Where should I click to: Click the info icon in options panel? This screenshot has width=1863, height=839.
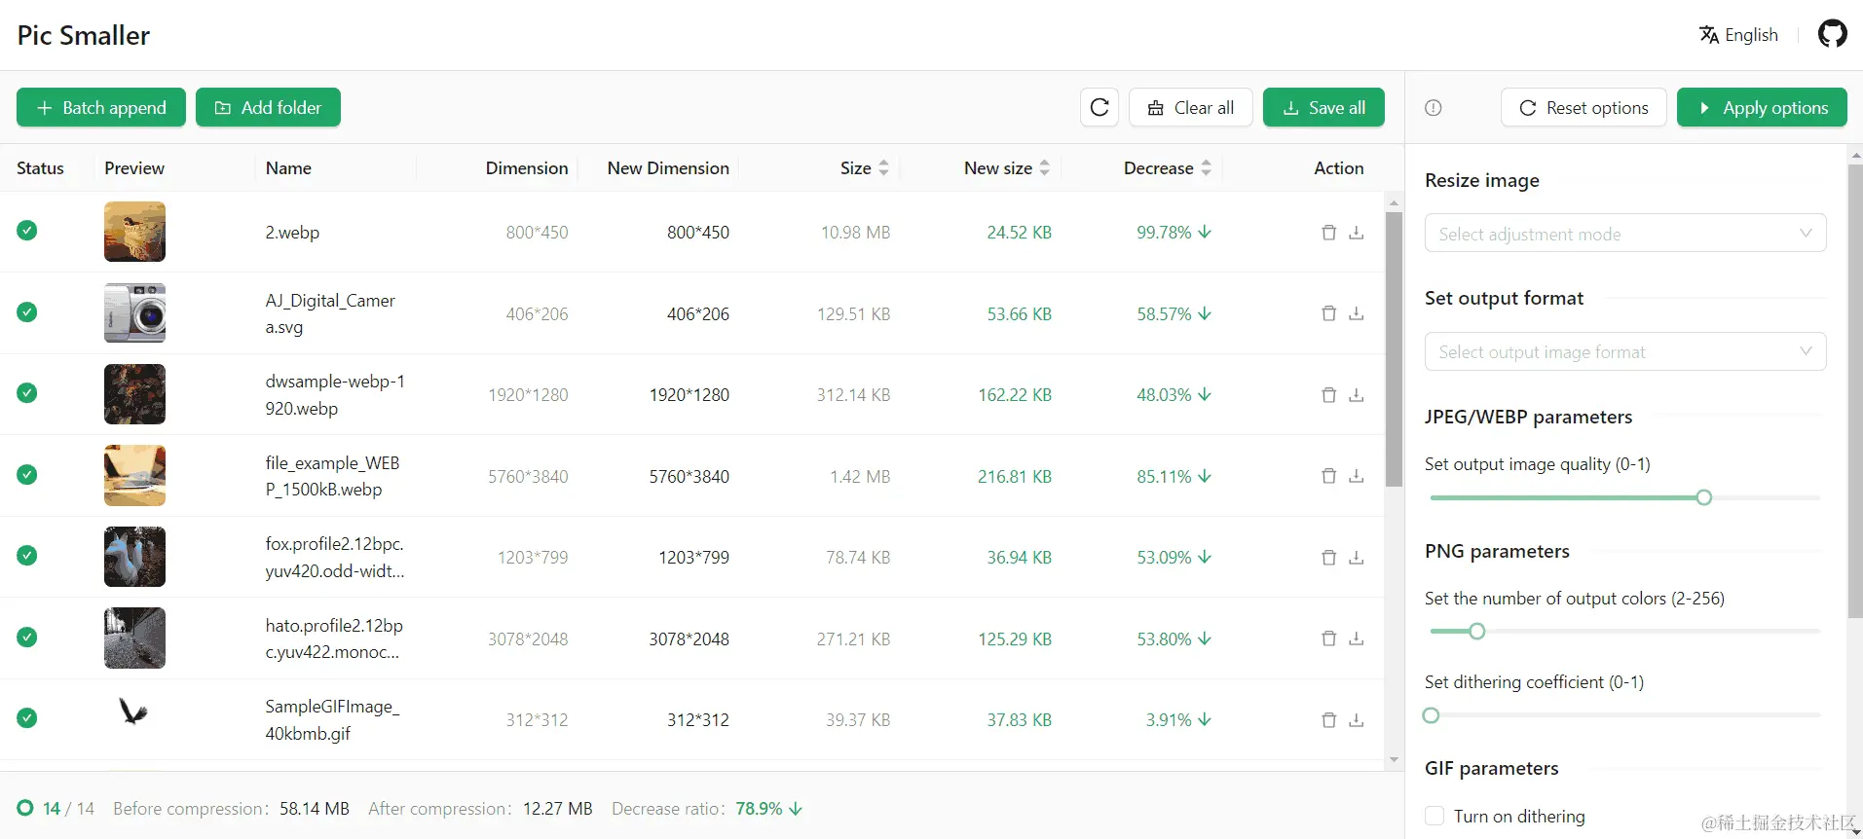point(1434,108)
